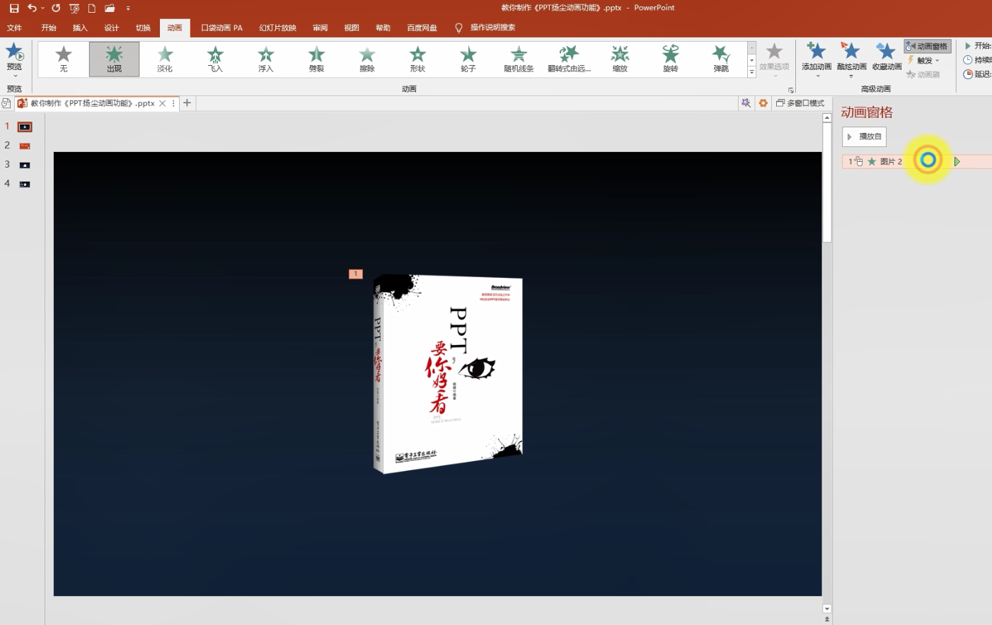
Task: Select the 出现 appear animation
Action: point(114,59)
